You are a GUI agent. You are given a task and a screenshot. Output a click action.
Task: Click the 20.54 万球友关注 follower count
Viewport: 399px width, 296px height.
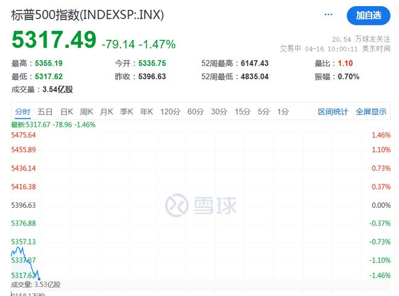tap(361, 39)
